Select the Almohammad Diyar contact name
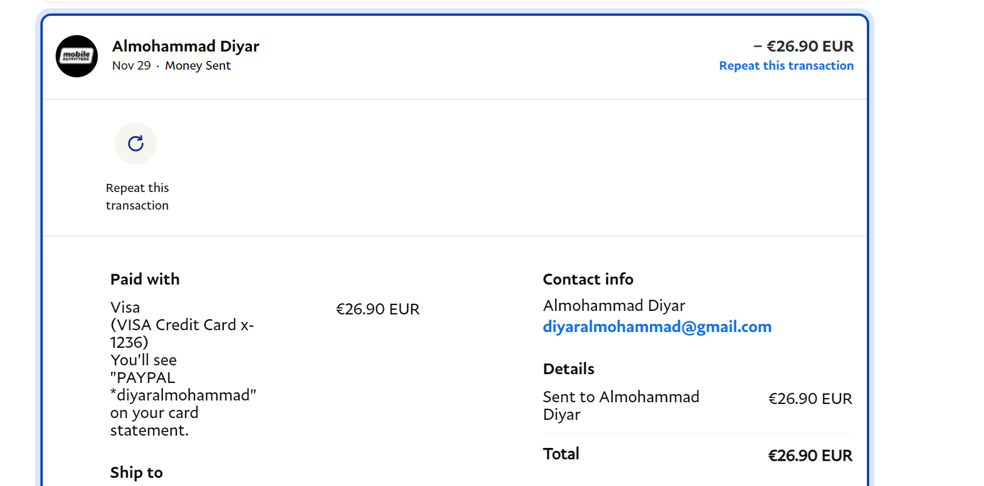The height and width of the screenshot is (486, 984). 614,306
